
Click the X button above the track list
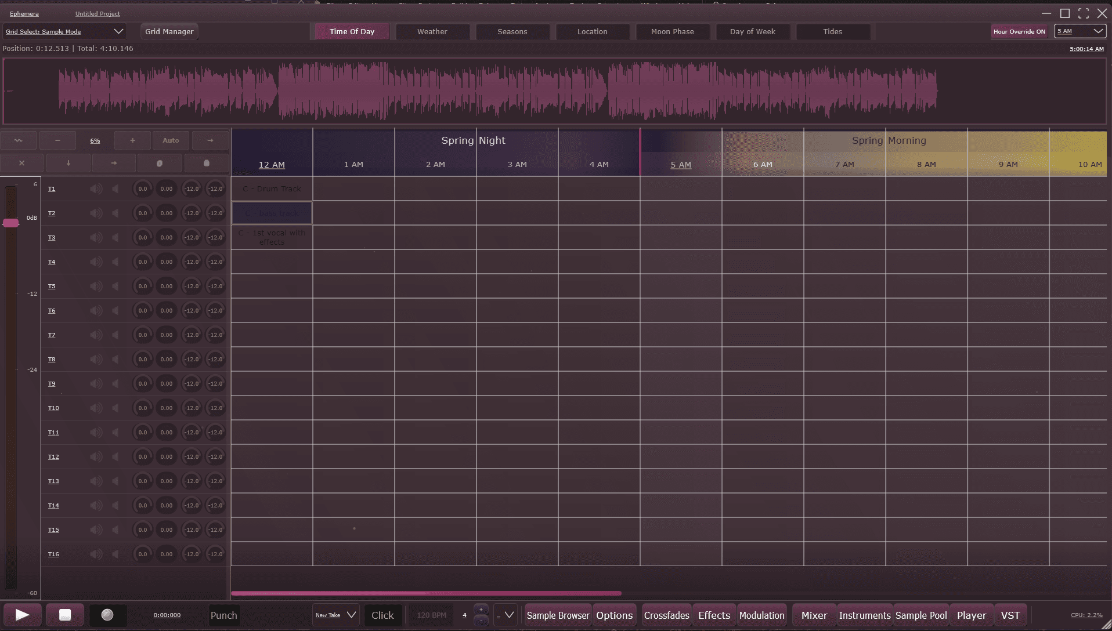point(21,164)
